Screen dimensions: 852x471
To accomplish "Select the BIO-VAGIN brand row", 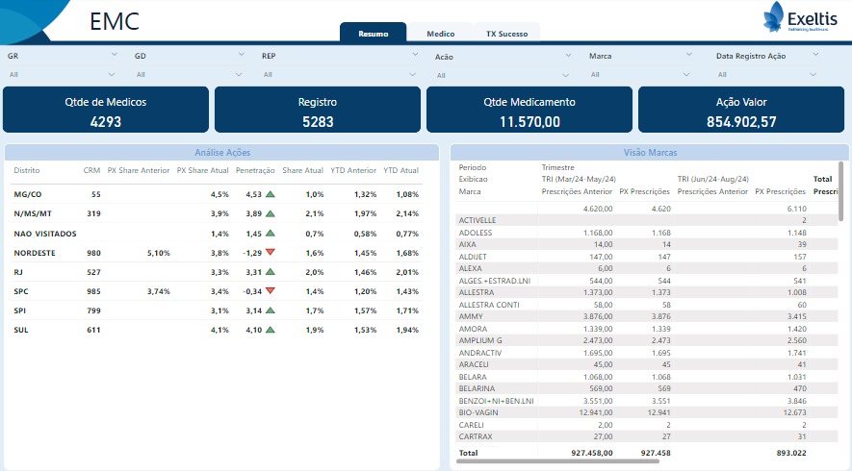I will coord(647,413).
